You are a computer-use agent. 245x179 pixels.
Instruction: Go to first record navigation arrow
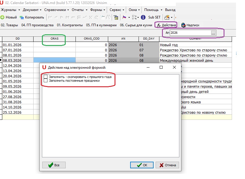[x=50, y=17]
